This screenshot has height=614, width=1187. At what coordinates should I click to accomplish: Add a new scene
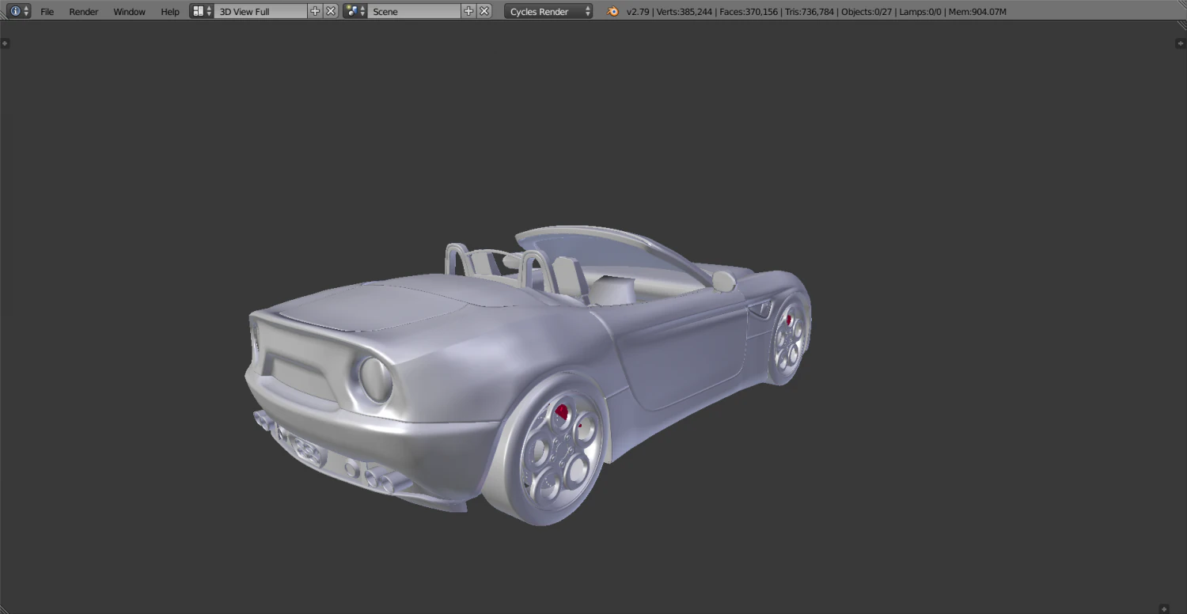pos(468,11)
